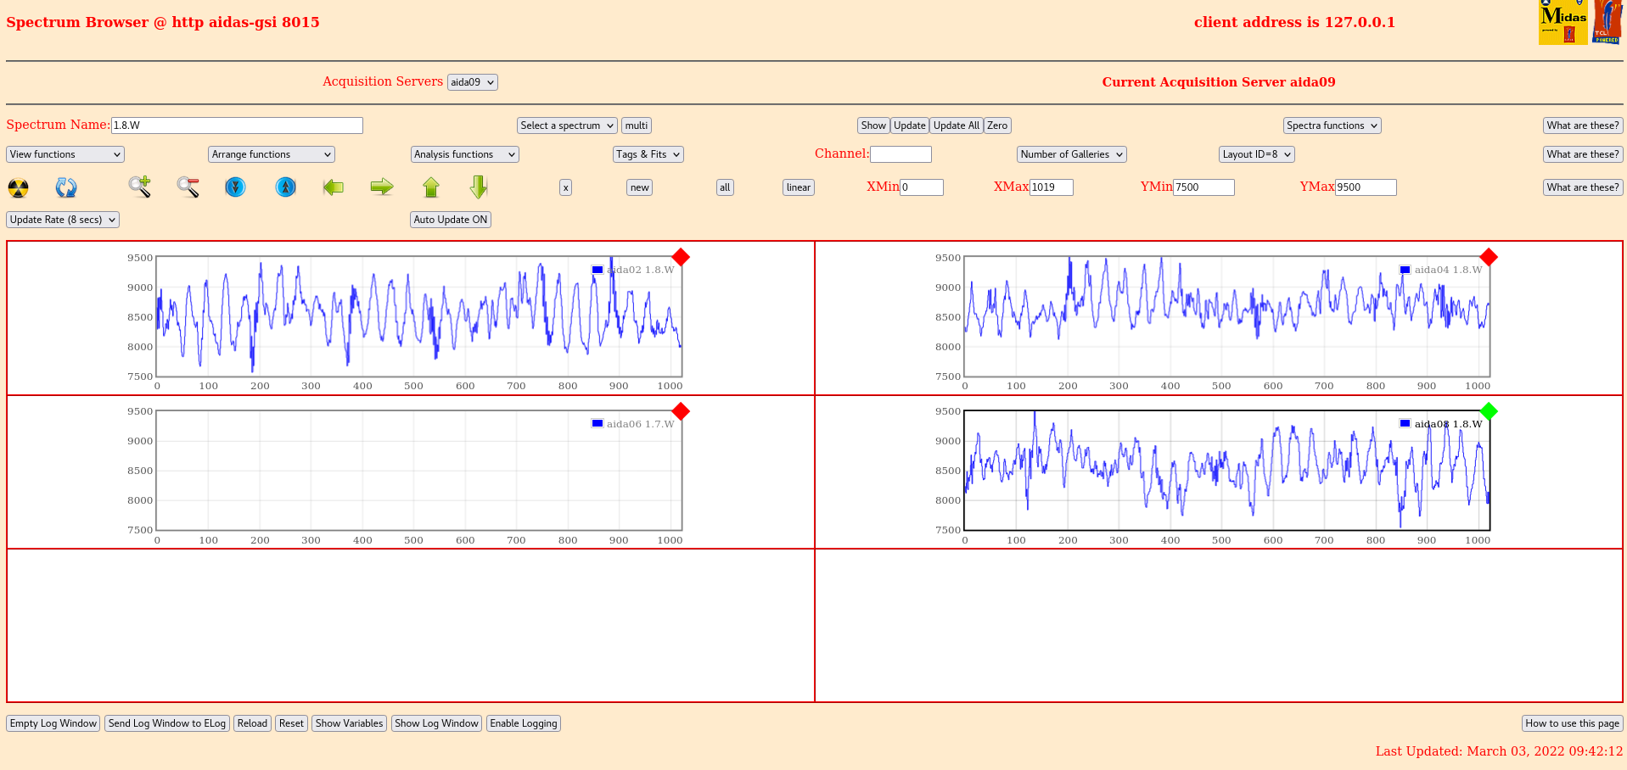Toggle the Auto Update ON button
Image resolution: width=1627 pixels, height=770 pixels.
coord(450,220)
